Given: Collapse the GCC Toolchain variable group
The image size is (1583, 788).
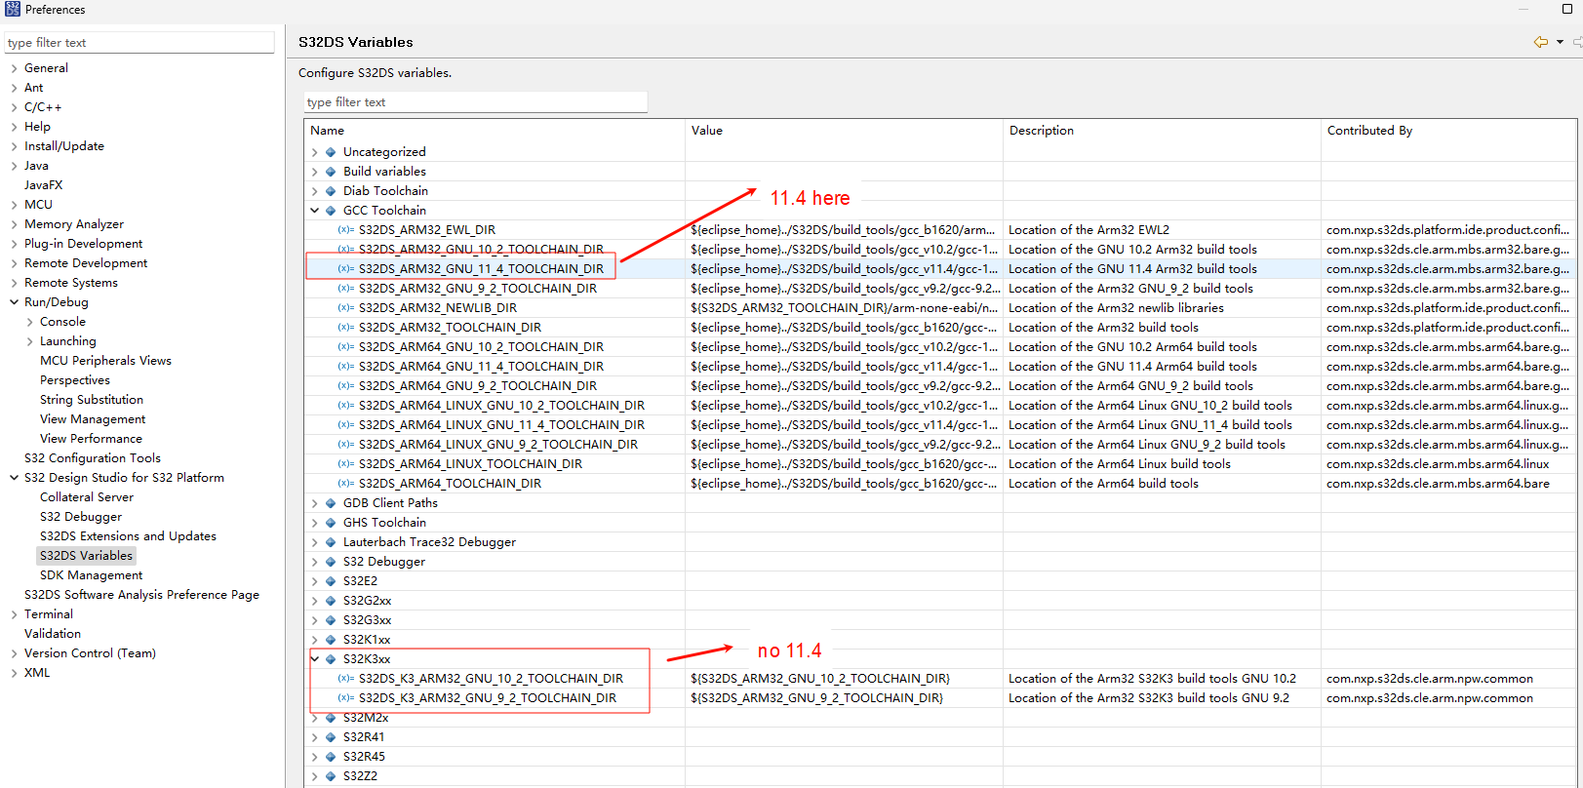Looking at the screenshot, I should point(315,211).
